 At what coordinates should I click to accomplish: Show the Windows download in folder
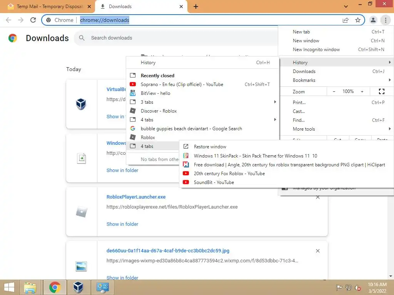(122, 170)
